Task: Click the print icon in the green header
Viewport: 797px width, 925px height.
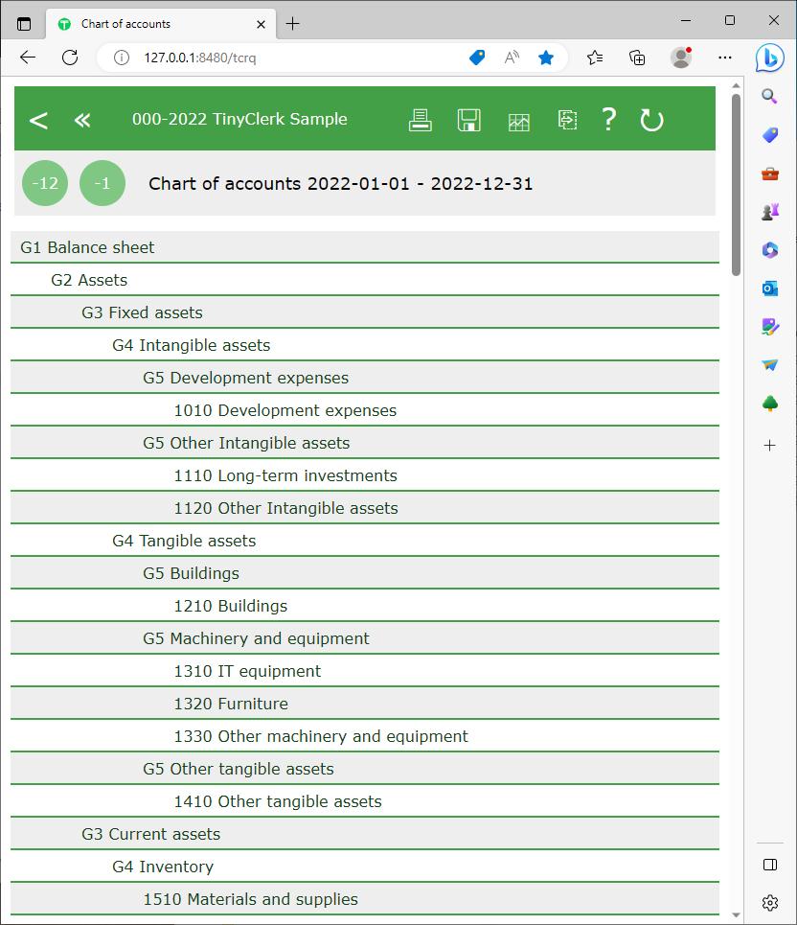Action: [420, 120]
